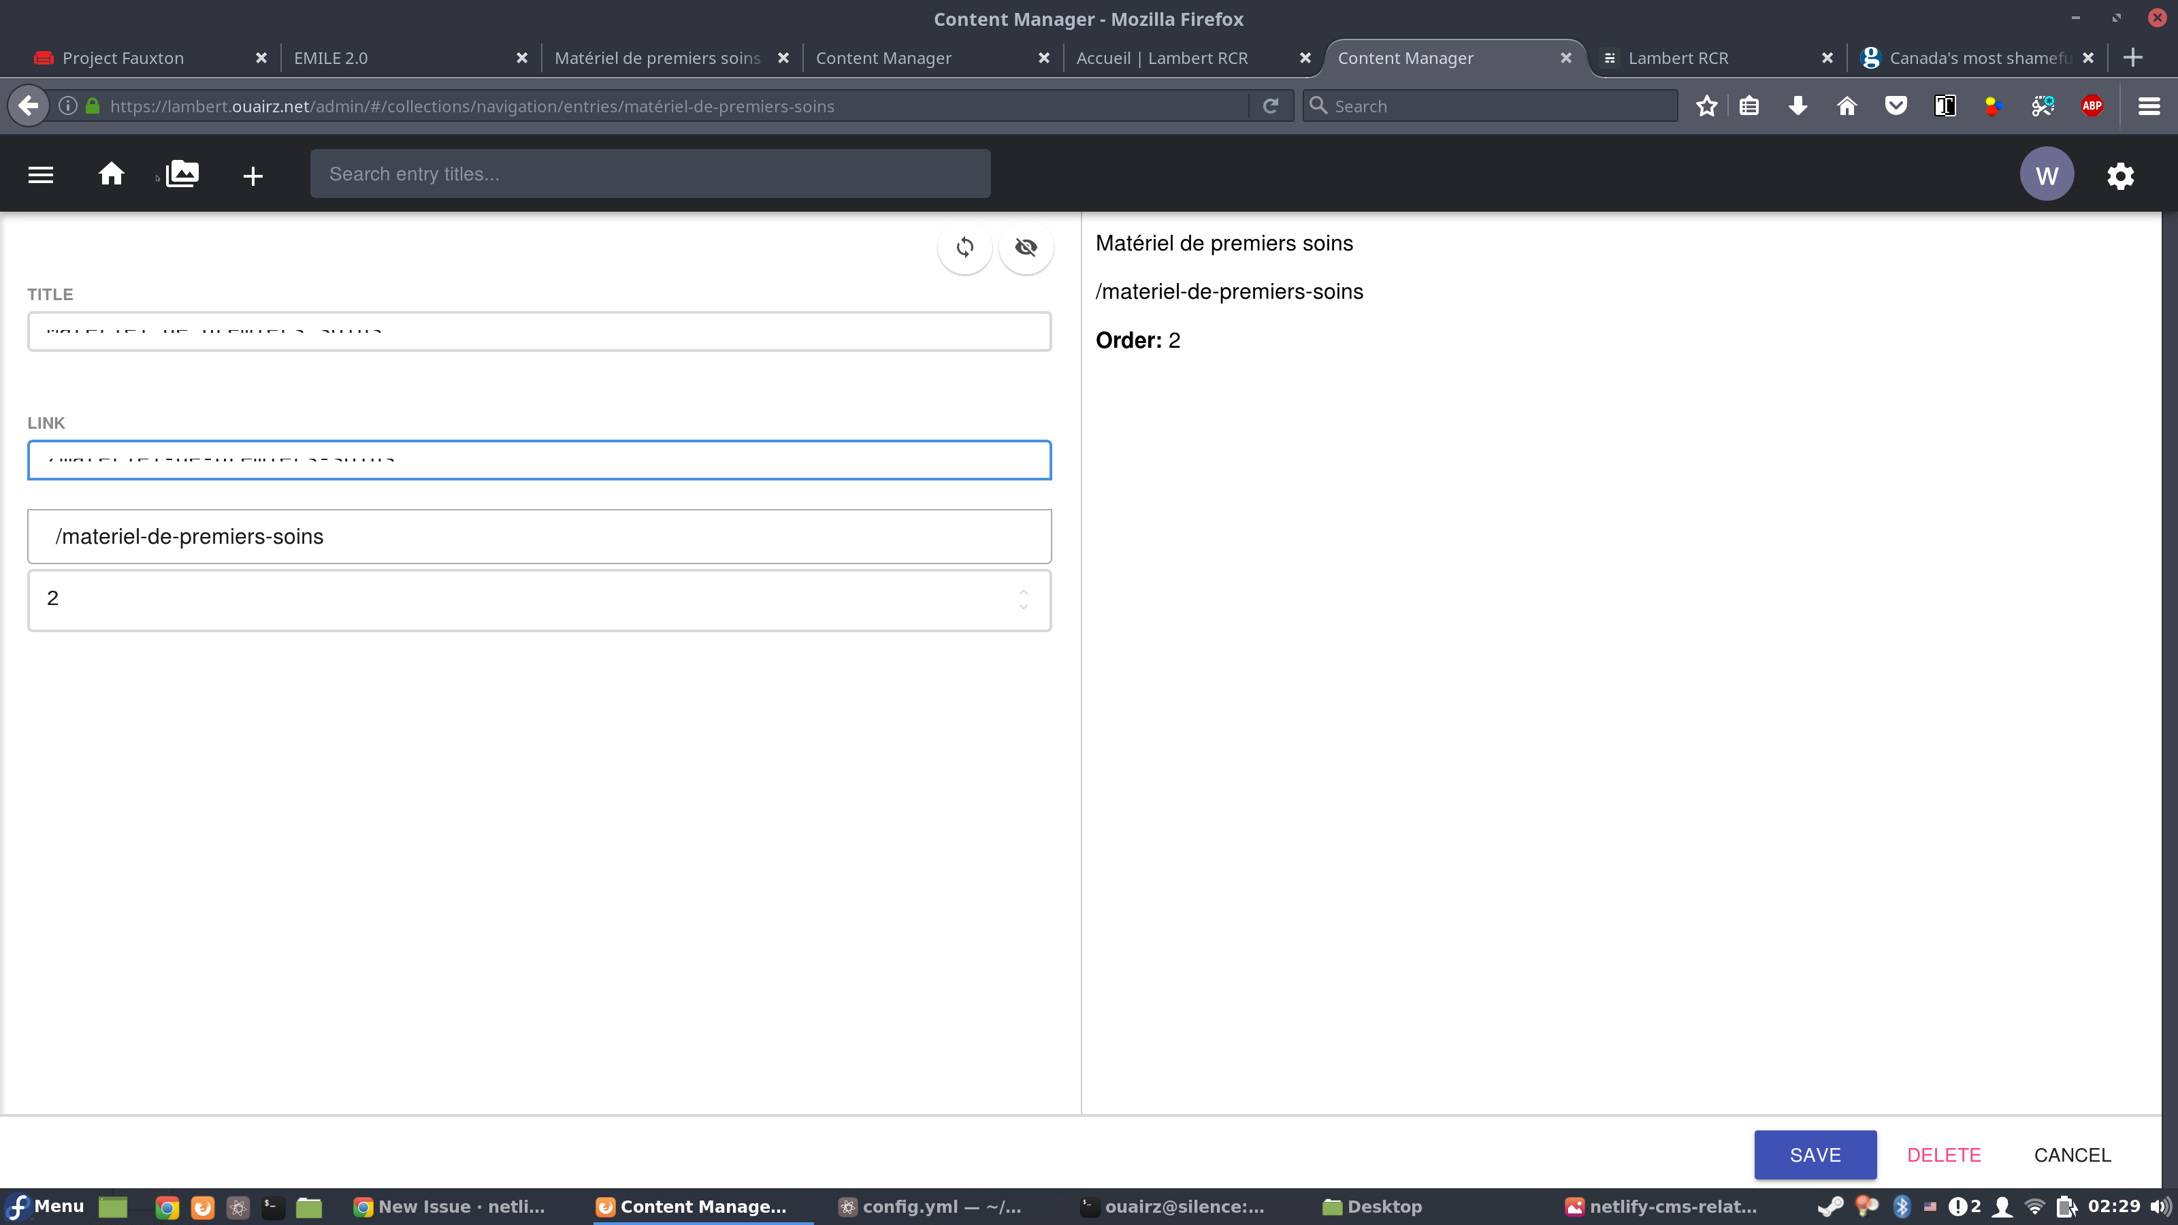Switch to the Accueil Lambert RCR tab
The image size is (2178, 1225).
(x=1163, y=57)
